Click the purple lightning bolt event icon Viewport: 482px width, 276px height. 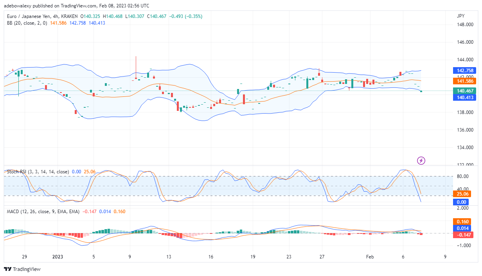(421, 160)
